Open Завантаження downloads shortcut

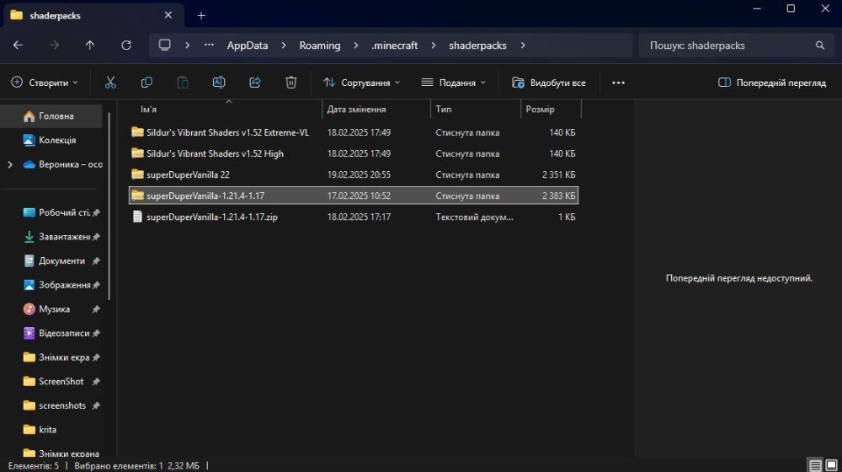click(57, 237)
